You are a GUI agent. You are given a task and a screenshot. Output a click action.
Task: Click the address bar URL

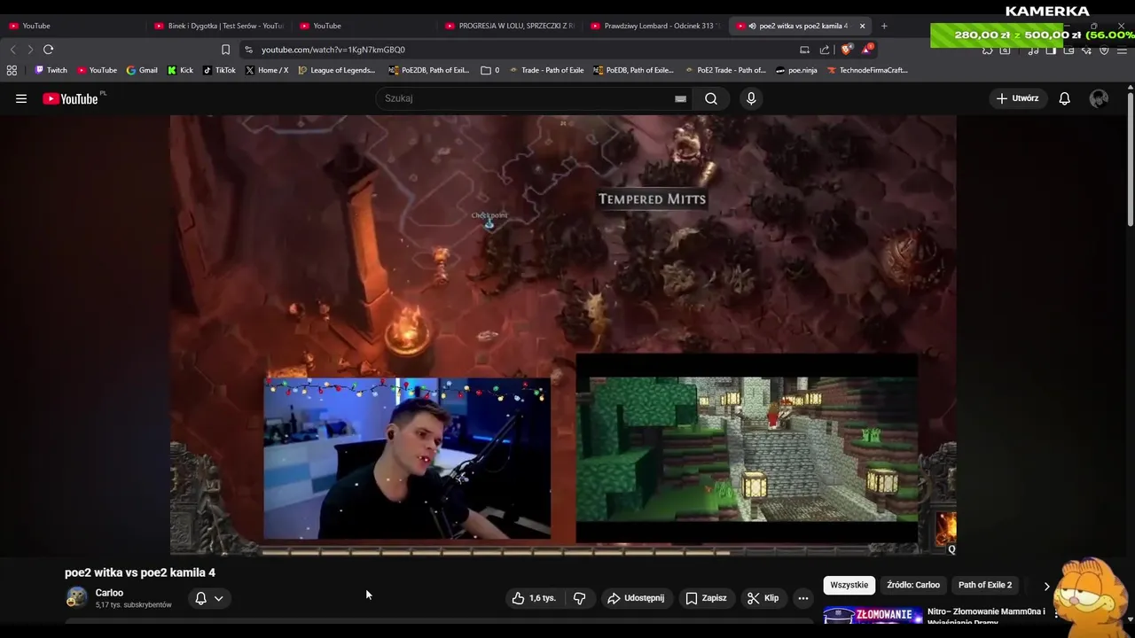click(x=333, y=50)
